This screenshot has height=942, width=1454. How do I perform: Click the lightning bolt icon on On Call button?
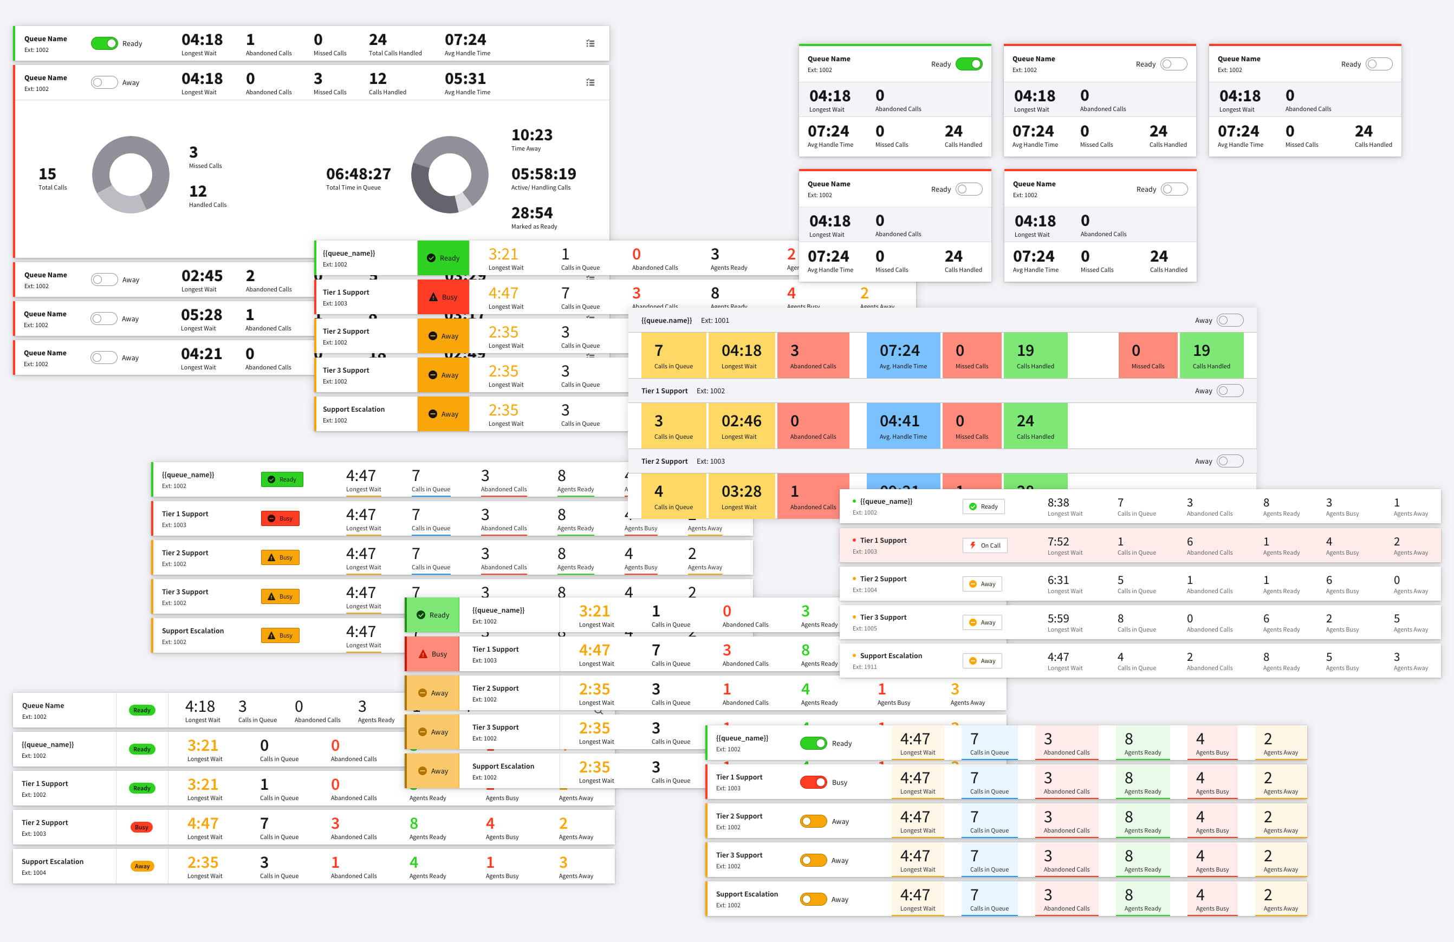point(972,545)
